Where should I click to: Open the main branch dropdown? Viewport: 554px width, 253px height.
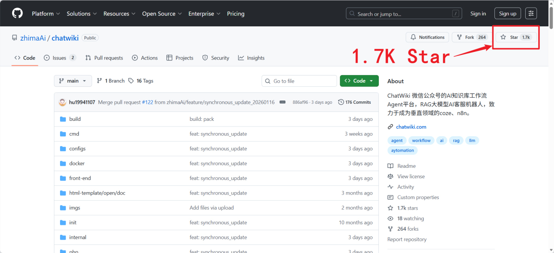73,81
